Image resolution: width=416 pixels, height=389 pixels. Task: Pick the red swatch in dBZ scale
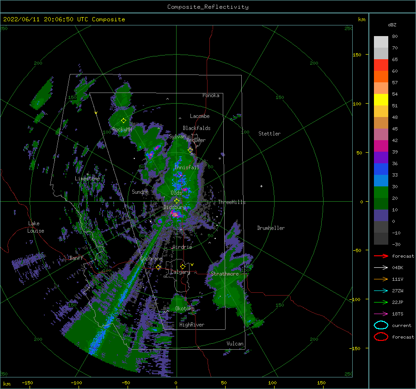[x=381, y=65]
